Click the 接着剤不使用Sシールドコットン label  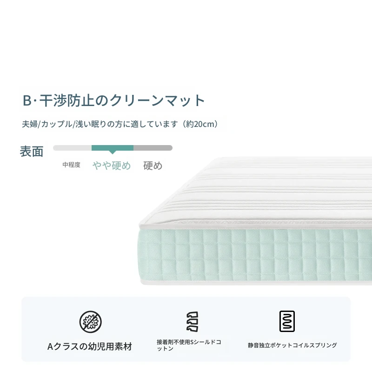point(189,345)
